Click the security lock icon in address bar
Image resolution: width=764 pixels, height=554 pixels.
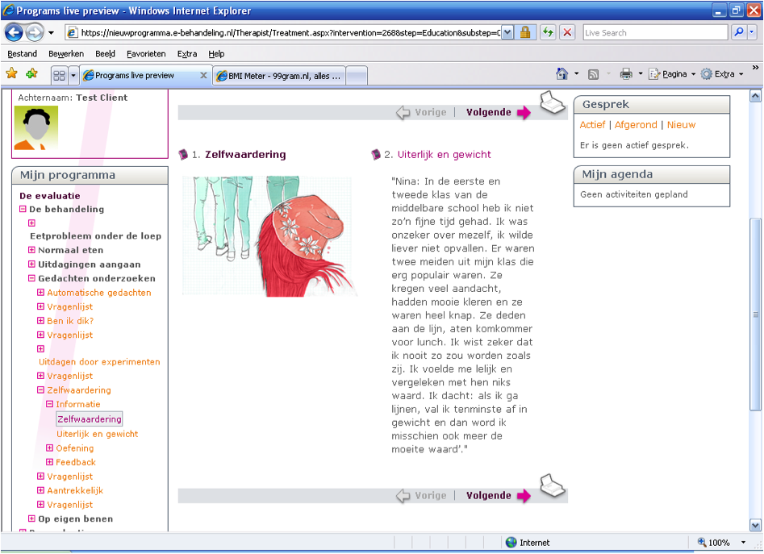[525, 32]
